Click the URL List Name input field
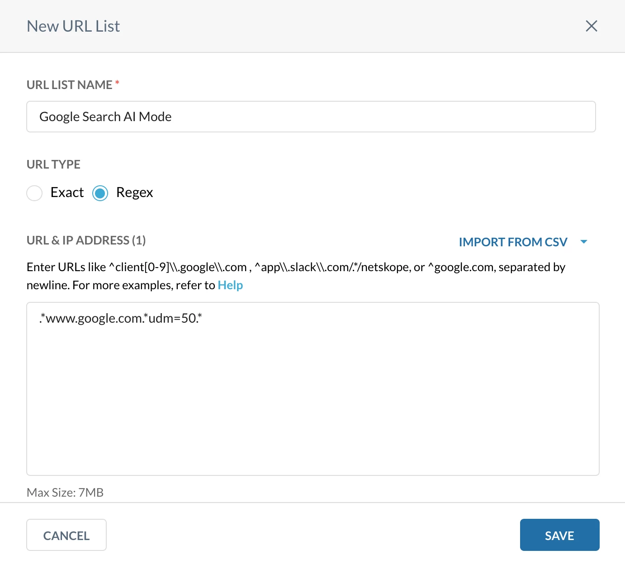 311,117
